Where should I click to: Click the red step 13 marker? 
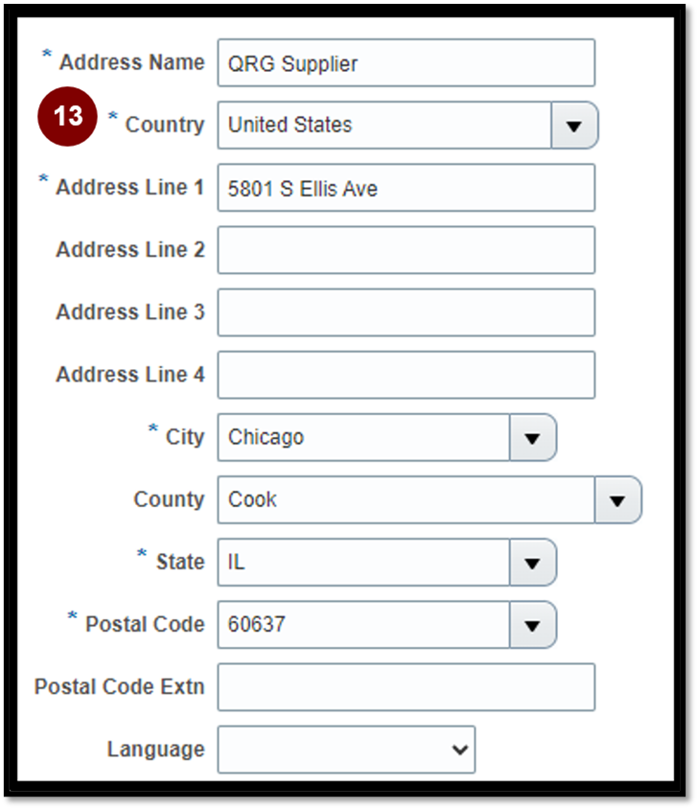68,116
